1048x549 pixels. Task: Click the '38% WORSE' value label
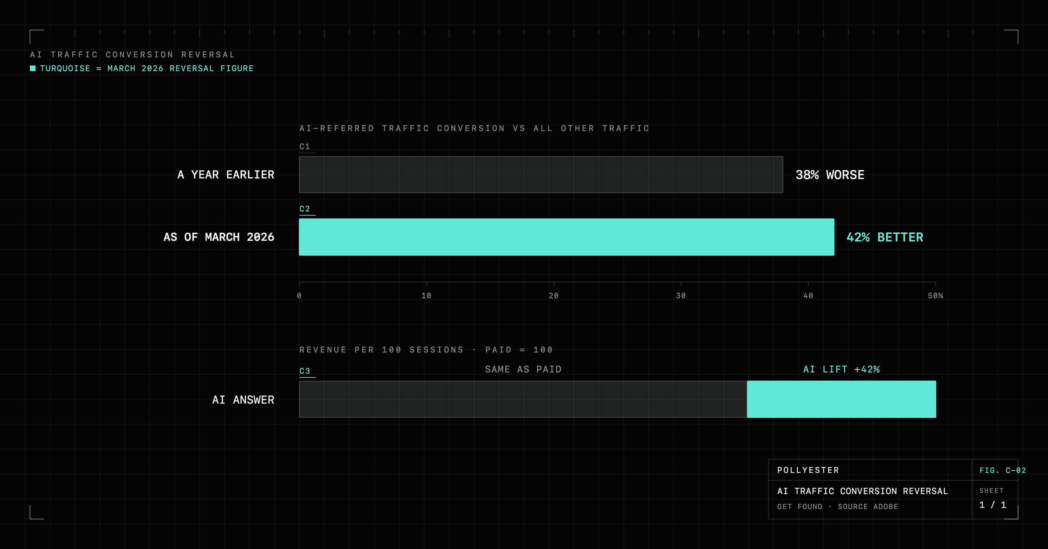click(x=830, y=175)
